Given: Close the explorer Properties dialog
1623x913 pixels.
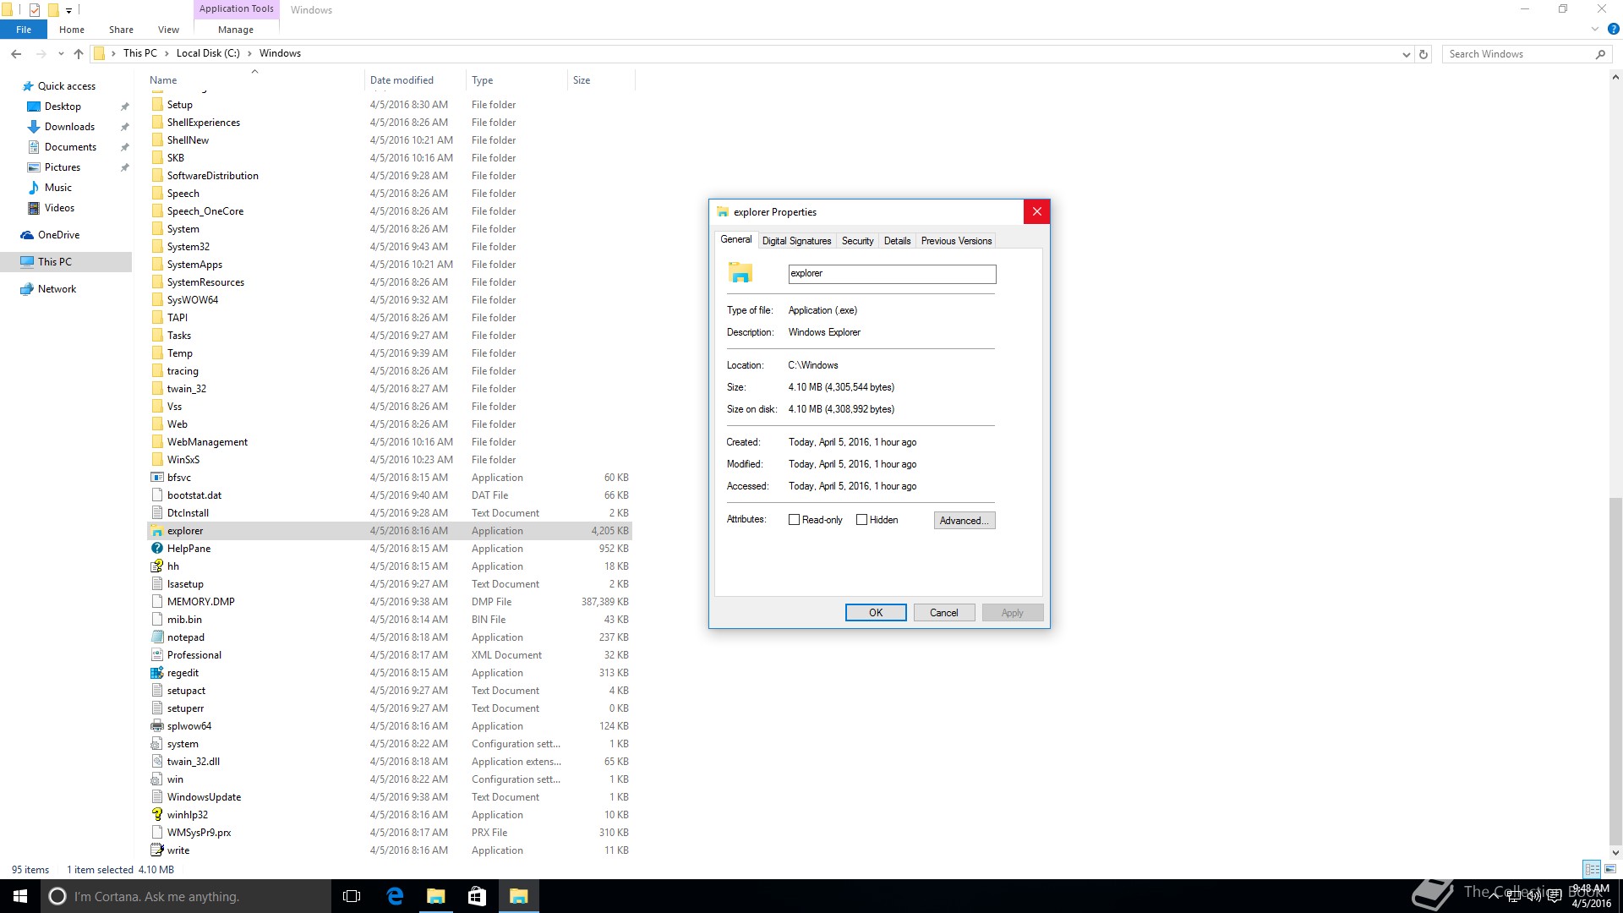Looking at the screenshot, I should pos(1036,211).
